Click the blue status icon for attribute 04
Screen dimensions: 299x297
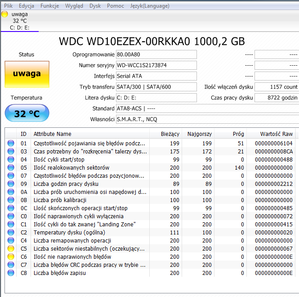pos(11,159)
